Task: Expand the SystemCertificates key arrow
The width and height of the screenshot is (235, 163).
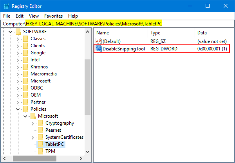Action: coord(33,137)
